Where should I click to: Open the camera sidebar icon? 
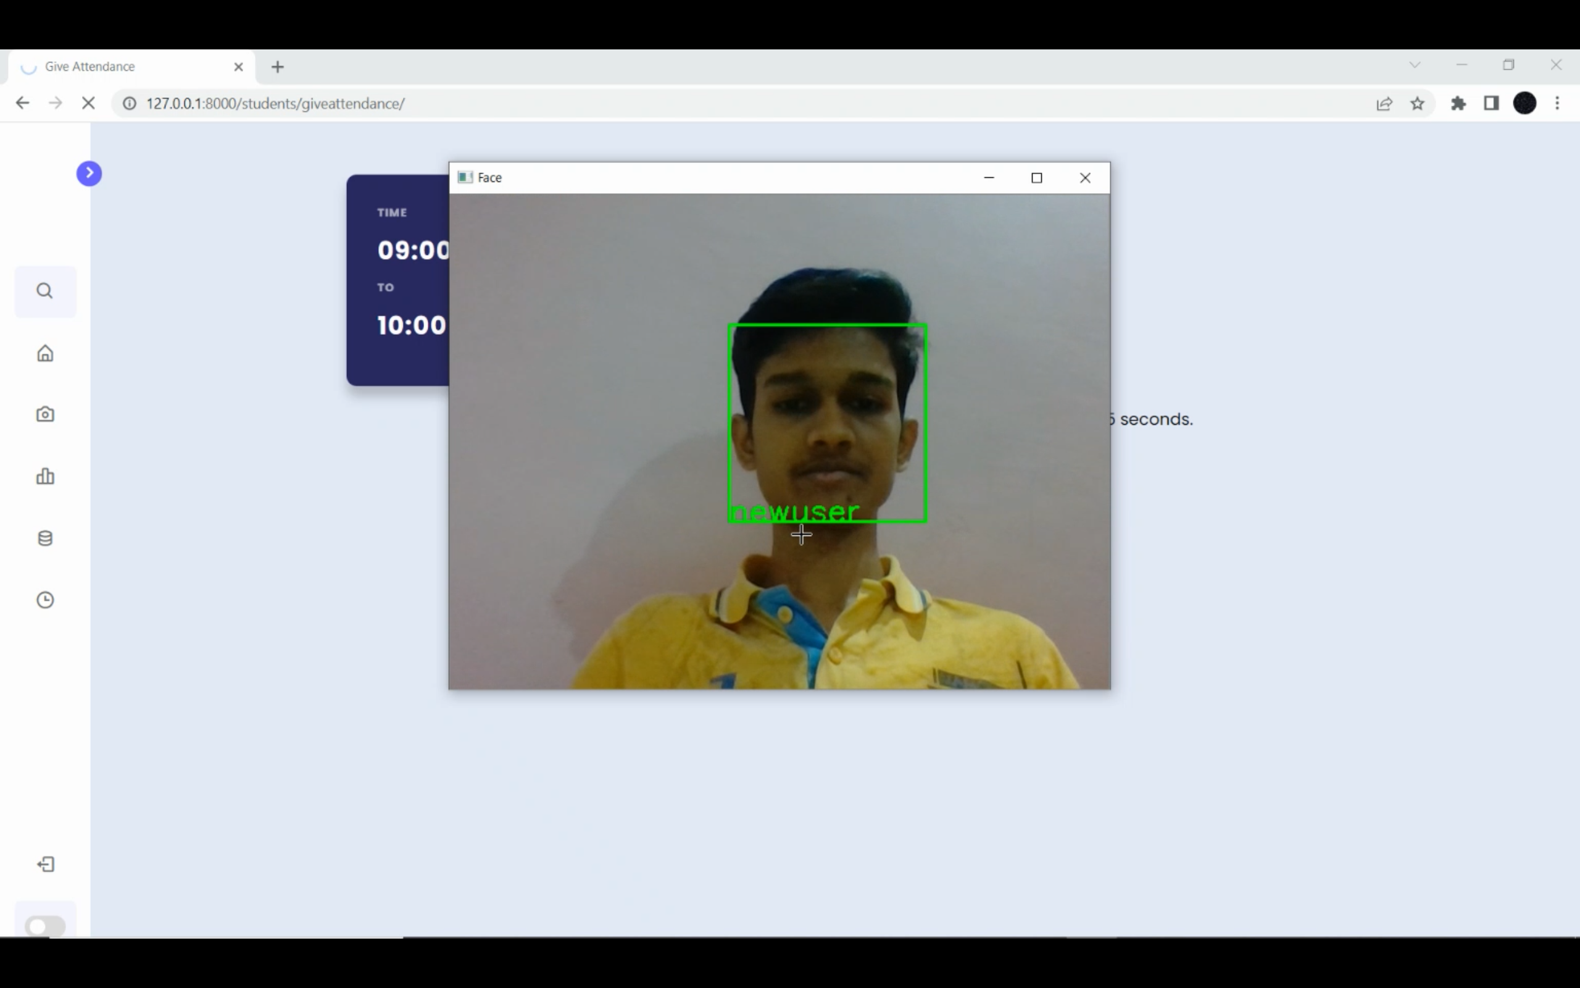click(x=45, y=414)
